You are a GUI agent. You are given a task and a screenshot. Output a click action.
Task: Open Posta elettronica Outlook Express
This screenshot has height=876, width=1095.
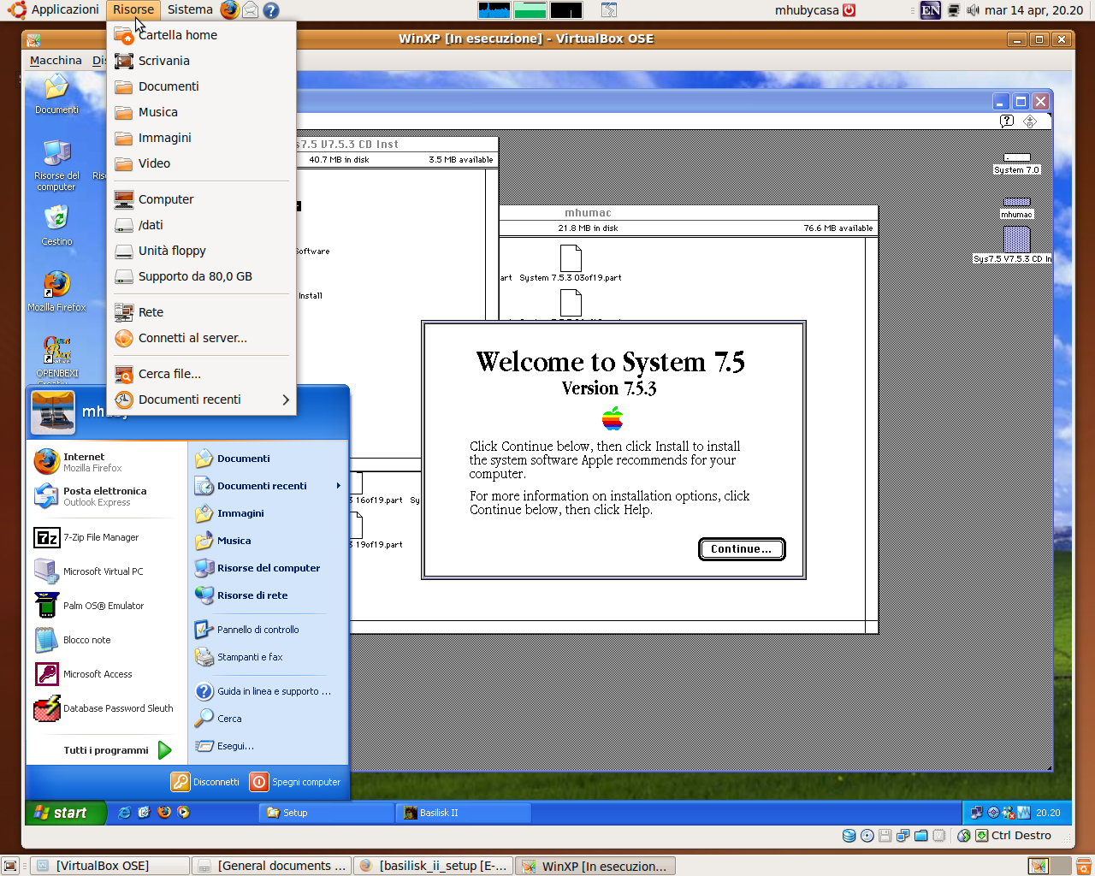(107, 496)
